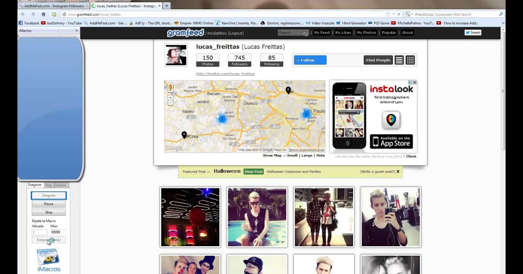This screenshot has height=274, width=523.
Task: Open the Write a guest post link
Action: (x=377, y=171)
